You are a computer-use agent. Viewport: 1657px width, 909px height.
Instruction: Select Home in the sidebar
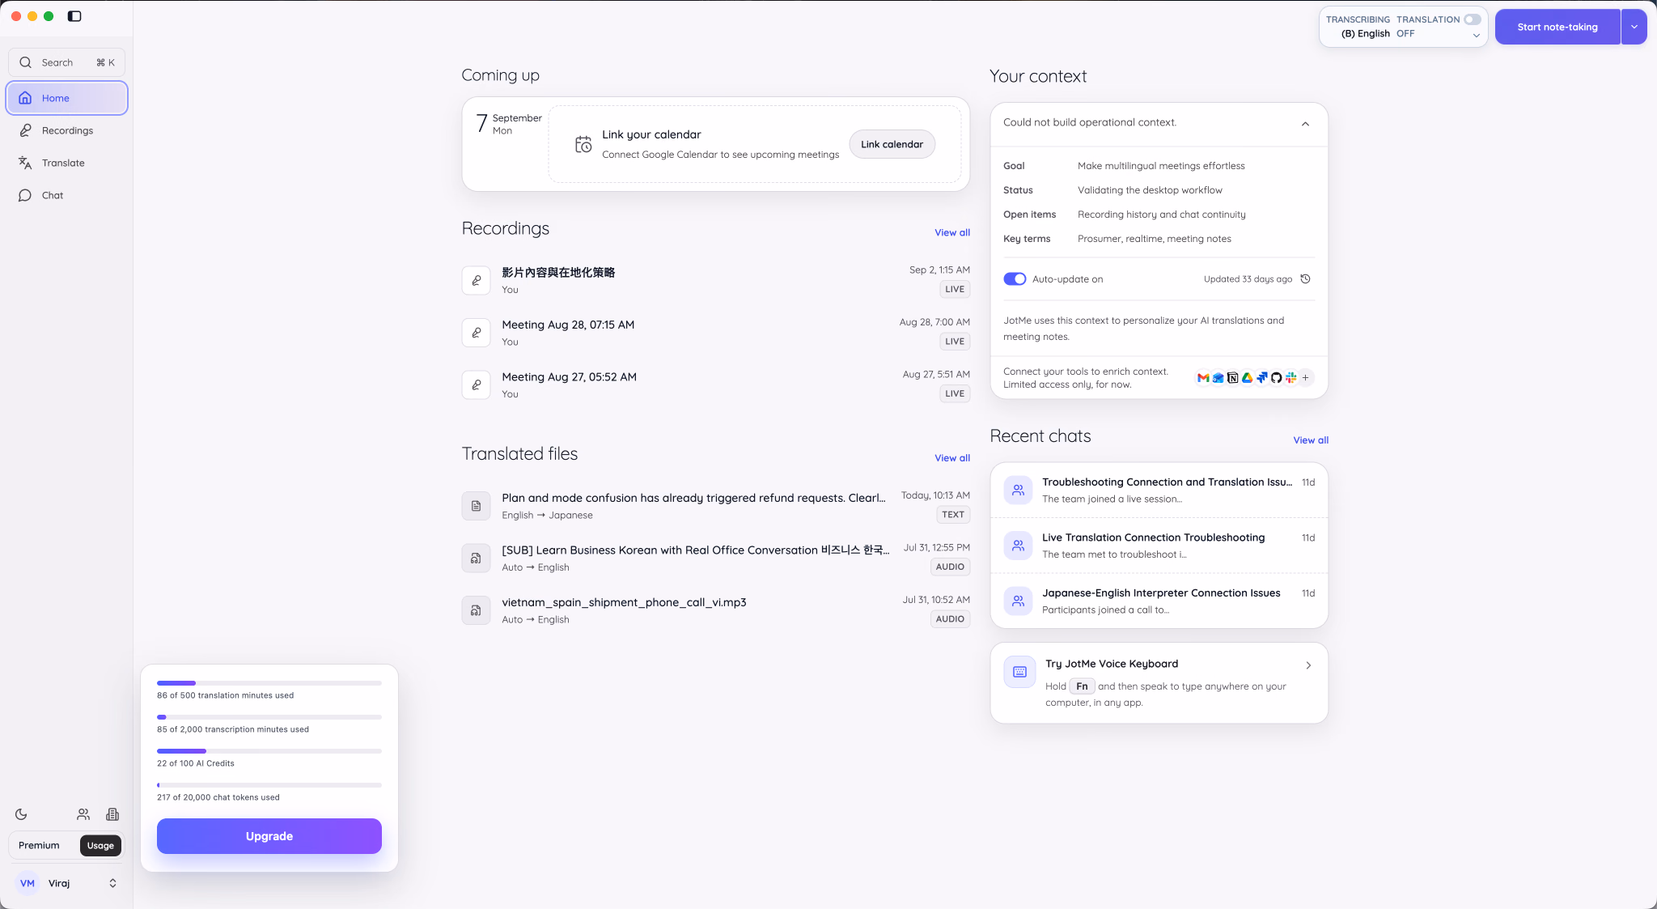[x=67, y=98]
